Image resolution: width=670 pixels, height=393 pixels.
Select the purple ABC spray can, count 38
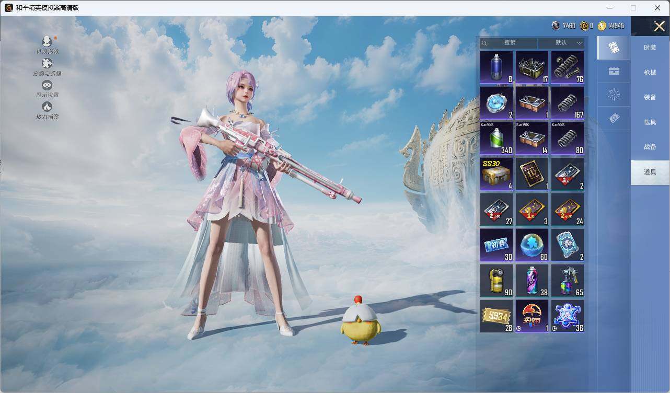pos(532,281)
